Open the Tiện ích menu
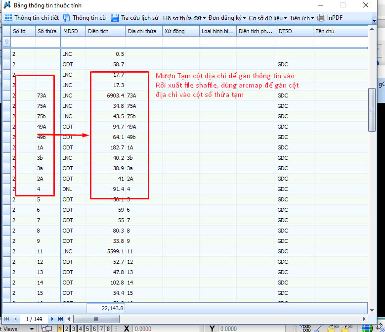The image size is (385, 332). [301, 18]
